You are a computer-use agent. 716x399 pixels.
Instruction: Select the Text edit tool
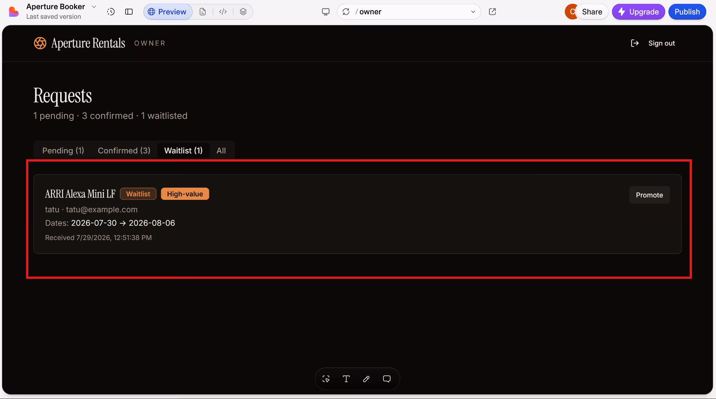pos(346,379)
